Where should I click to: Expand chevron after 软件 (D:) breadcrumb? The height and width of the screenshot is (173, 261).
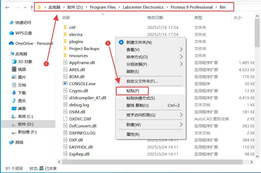[x=86, y=7]
